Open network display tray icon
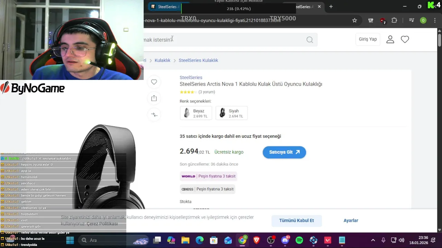 (393, 240)
